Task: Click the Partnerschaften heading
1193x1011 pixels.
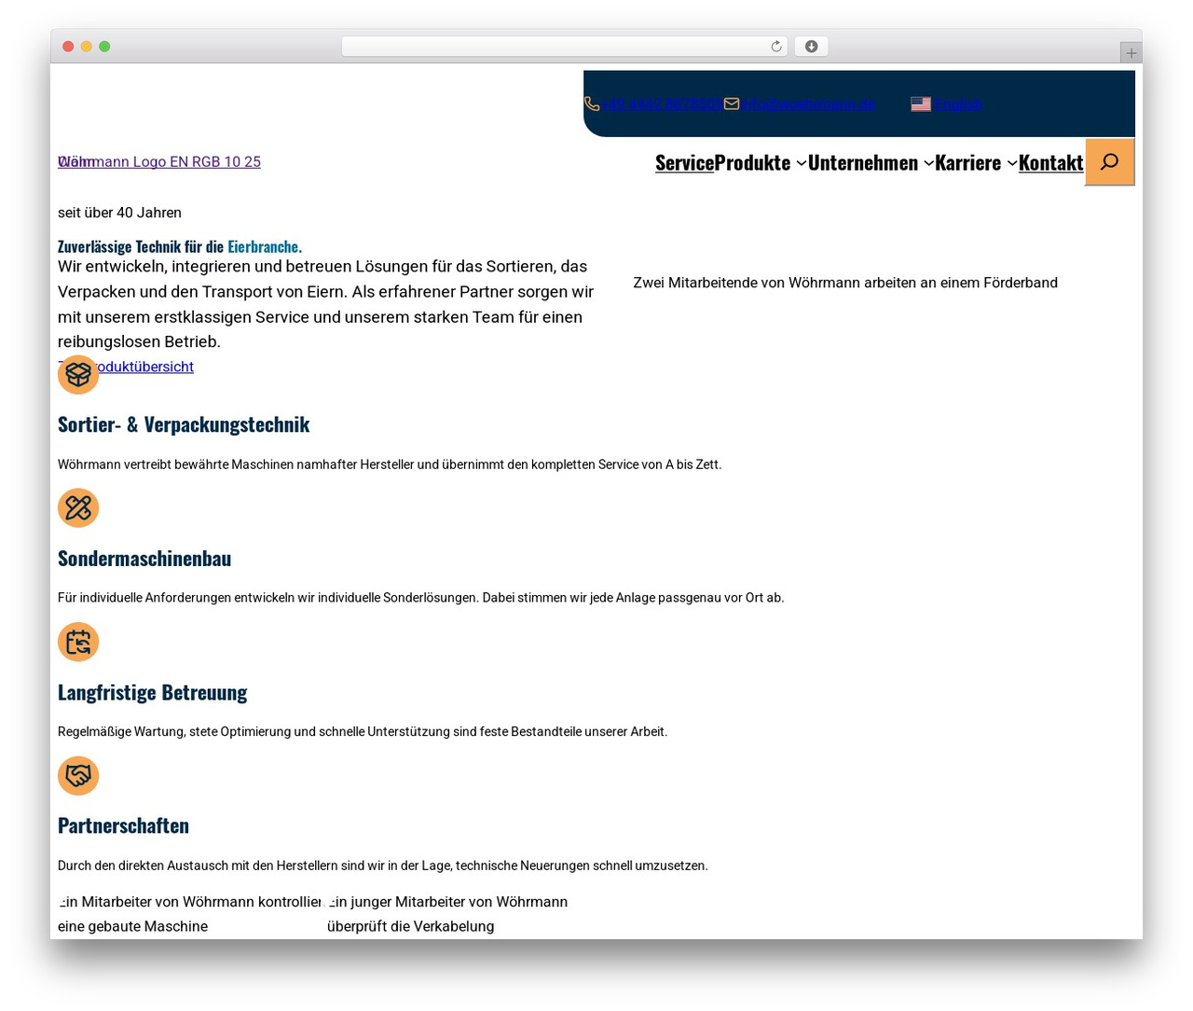Action: (x=123, y=825)
